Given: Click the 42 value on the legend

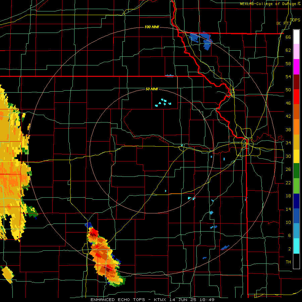Looking at the screenshot, I should click(288, 116).
